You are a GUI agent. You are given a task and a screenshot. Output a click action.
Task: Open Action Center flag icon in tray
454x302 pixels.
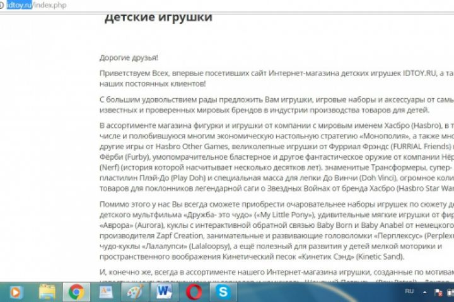coord(438,293)
